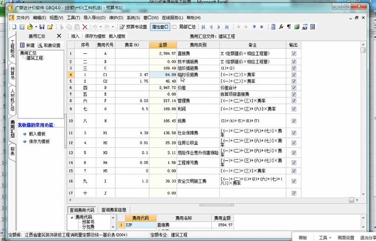This screenshot has height=241, width=376.
Task: Click the blue move up arrow icon
Action: [254, 27]
